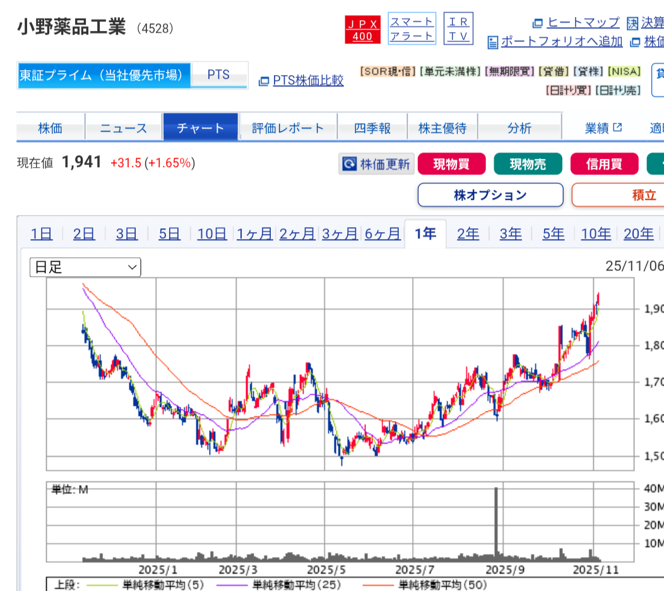This screenshot has height=591, width=664.
Task: Set chart period to 10年
Action: pyautogui.click(x=596, y=233)
